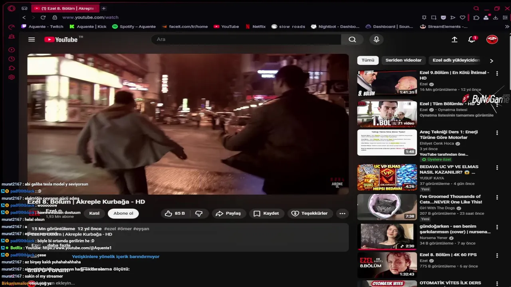Open Ezel 9.Bölüm video thumbnail

387,83
